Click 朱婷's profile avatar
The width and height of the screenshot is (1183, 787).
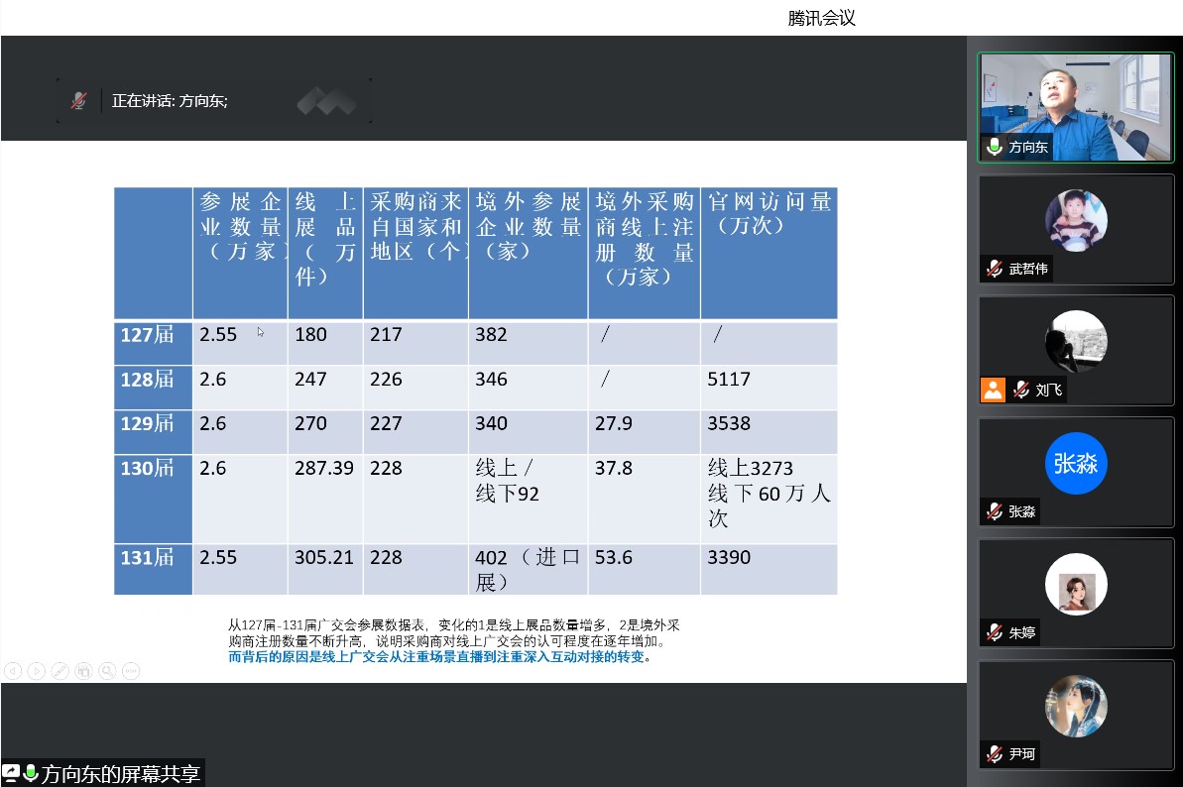[1076, 585]
